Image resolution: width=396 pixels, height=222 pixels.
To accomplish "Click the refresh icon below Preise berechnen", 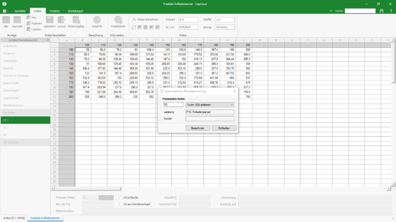I will 134,27.
